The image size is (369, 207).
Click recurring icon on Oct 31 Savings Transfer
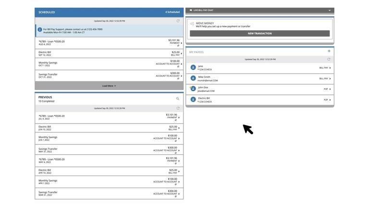(x=178, y=79)
